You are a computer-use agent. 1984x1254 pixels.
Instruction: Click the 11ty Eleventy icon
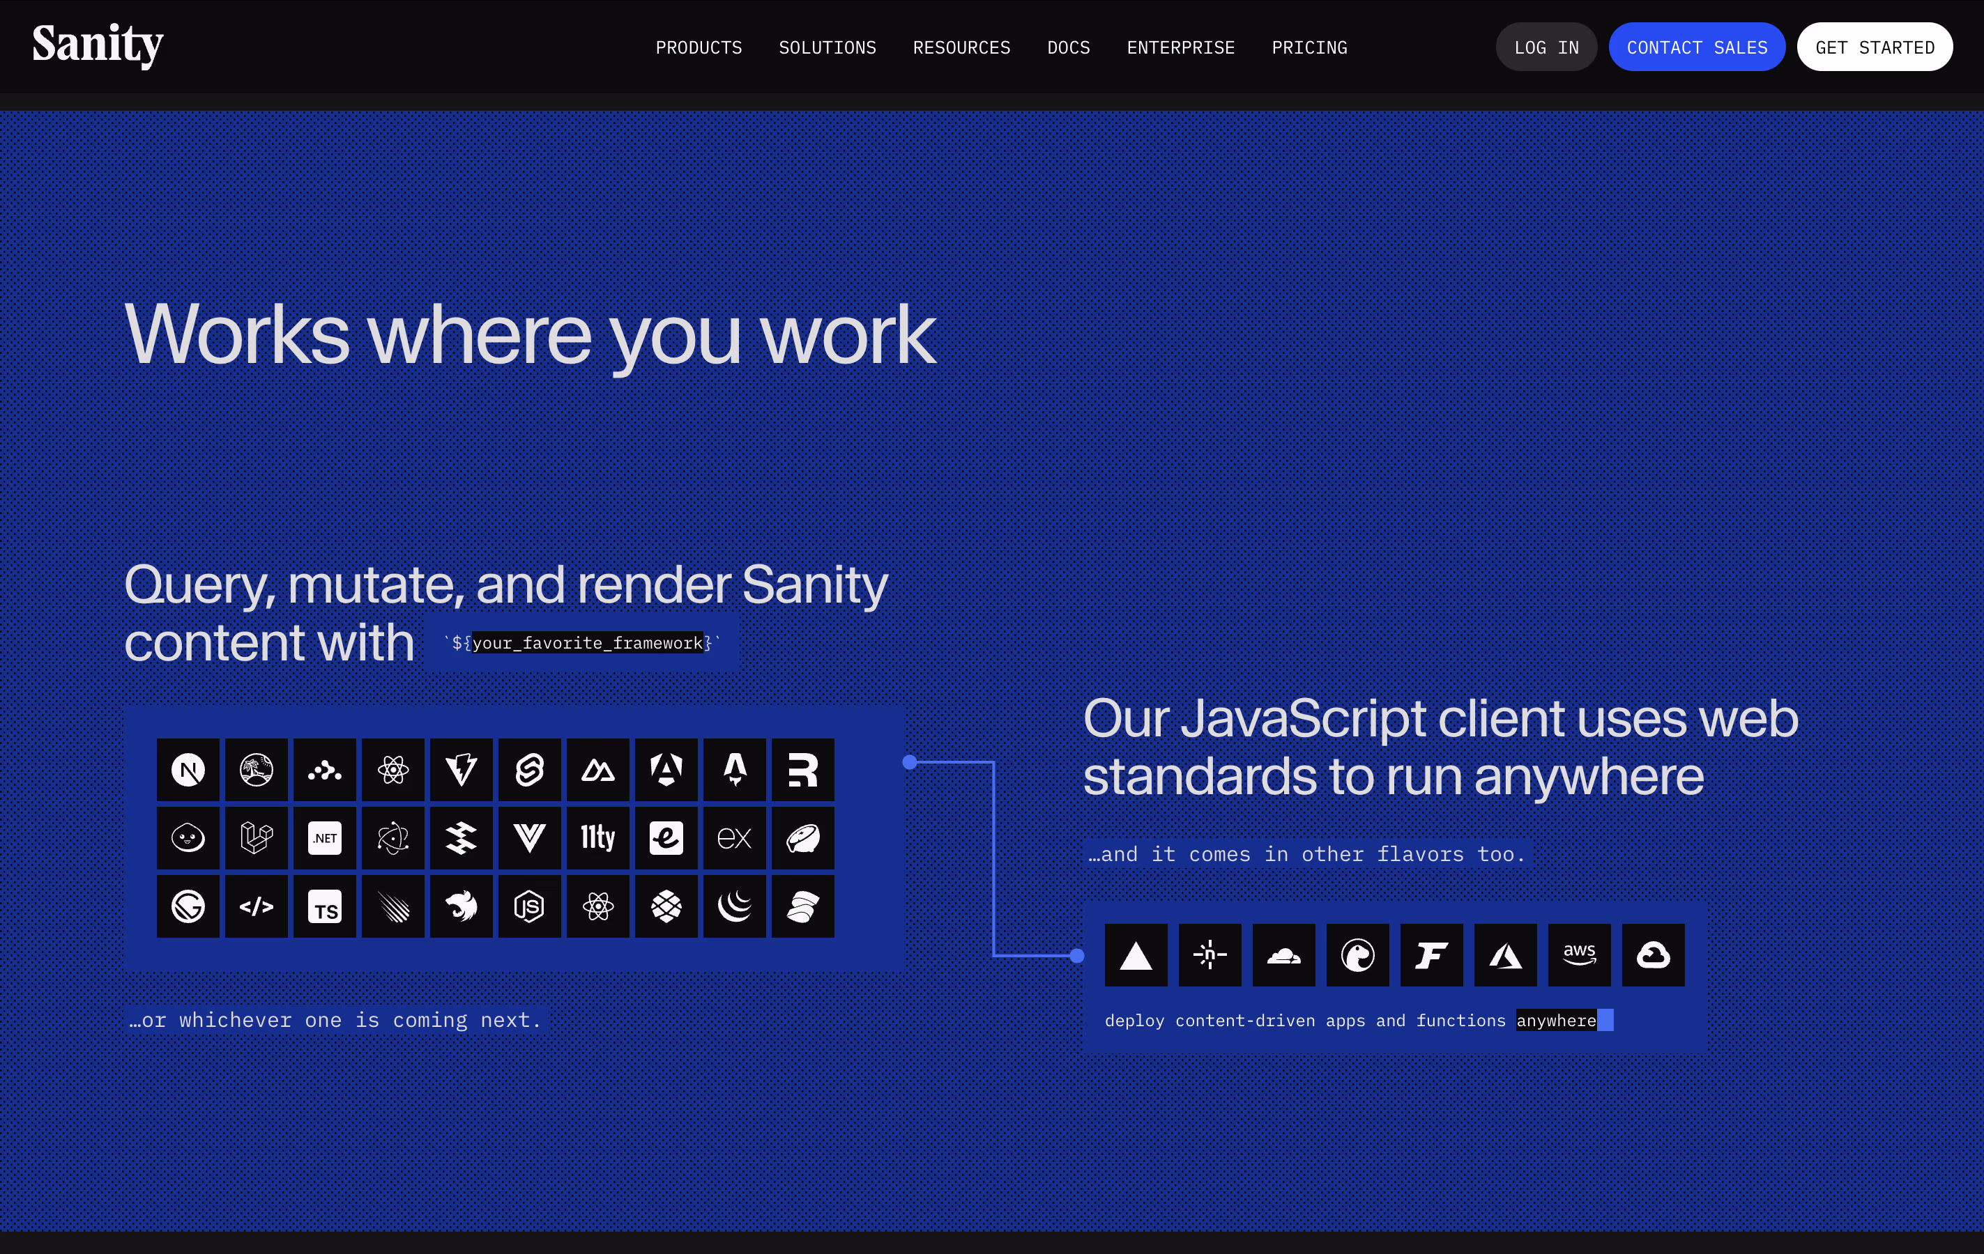point(597,838)
